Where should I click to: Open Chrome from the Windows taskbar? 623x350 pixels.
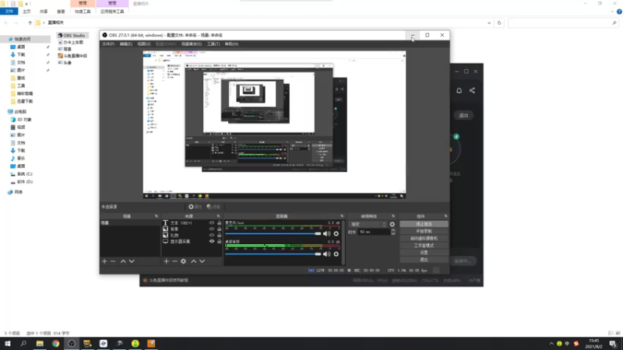coord(55,344)
